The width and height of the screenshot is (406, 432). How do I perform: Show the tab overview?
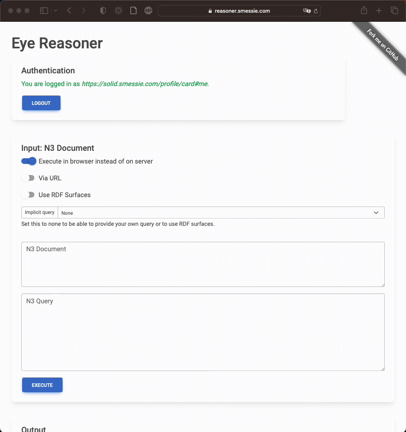pyautogui.click(x=394, y=11)
